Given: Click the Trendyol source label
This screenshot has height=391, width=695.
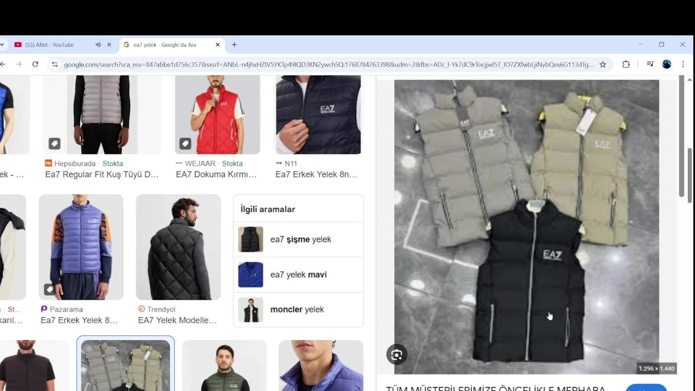Looking at the screenshot, I should click(161, 310).
